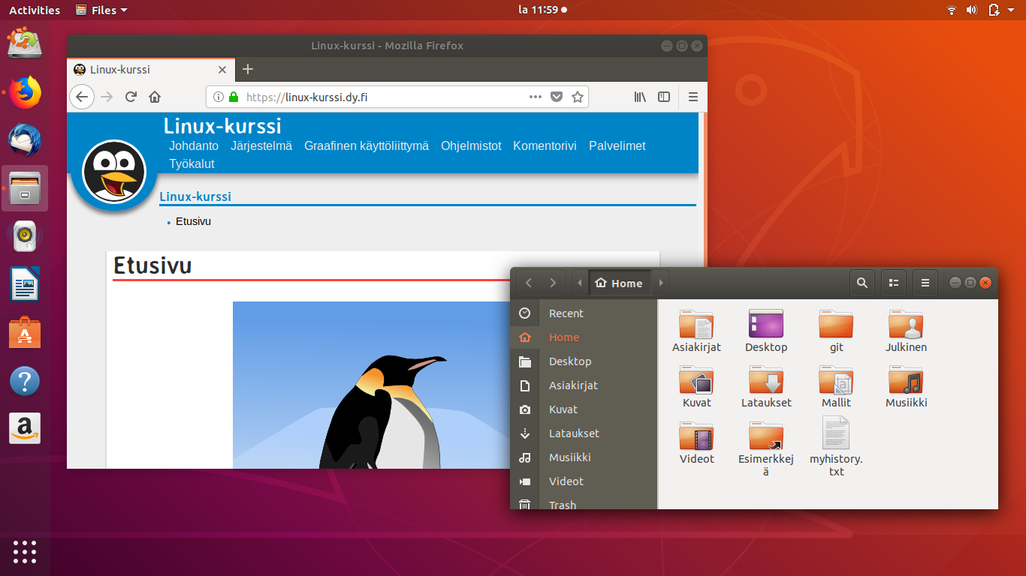The height and width of the screenshot is (576, 1026).
Task: Save page to Pocket icon
Action: point(557,97)
